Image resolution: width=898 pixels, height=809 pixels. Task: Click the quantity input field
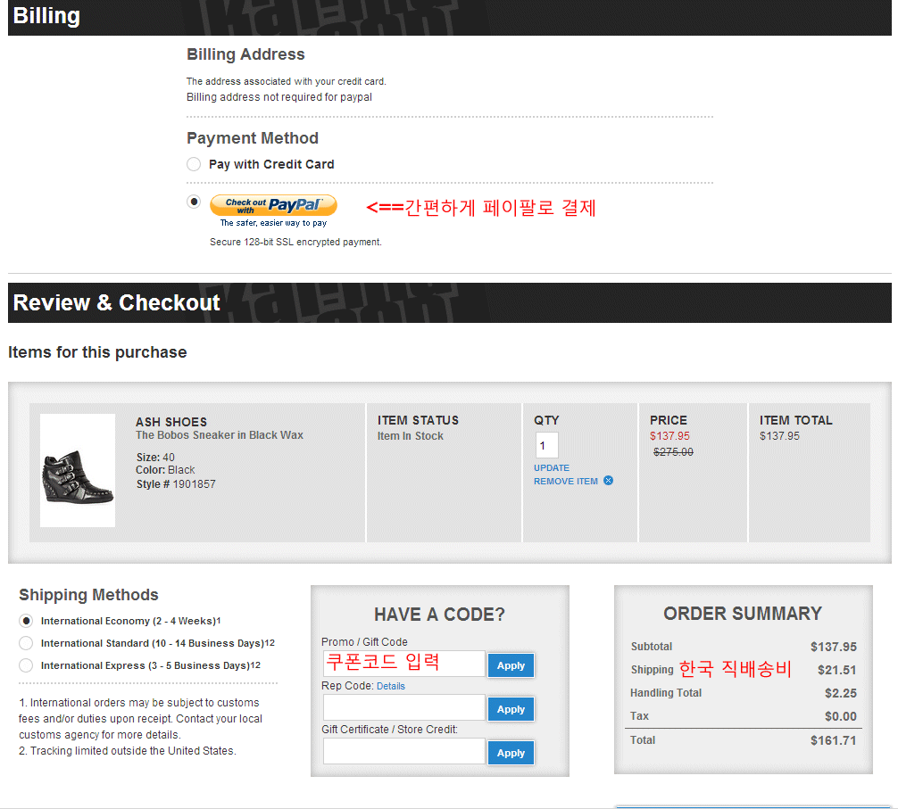coord(546,445)
